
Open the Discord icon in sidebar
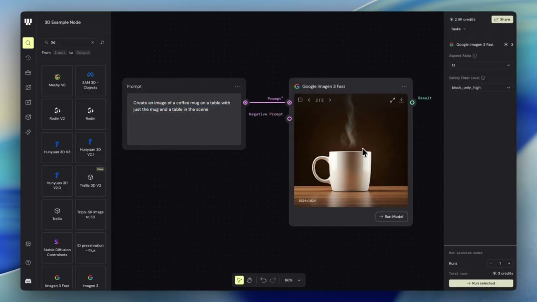pyautogui.click(x=28, y=281)
